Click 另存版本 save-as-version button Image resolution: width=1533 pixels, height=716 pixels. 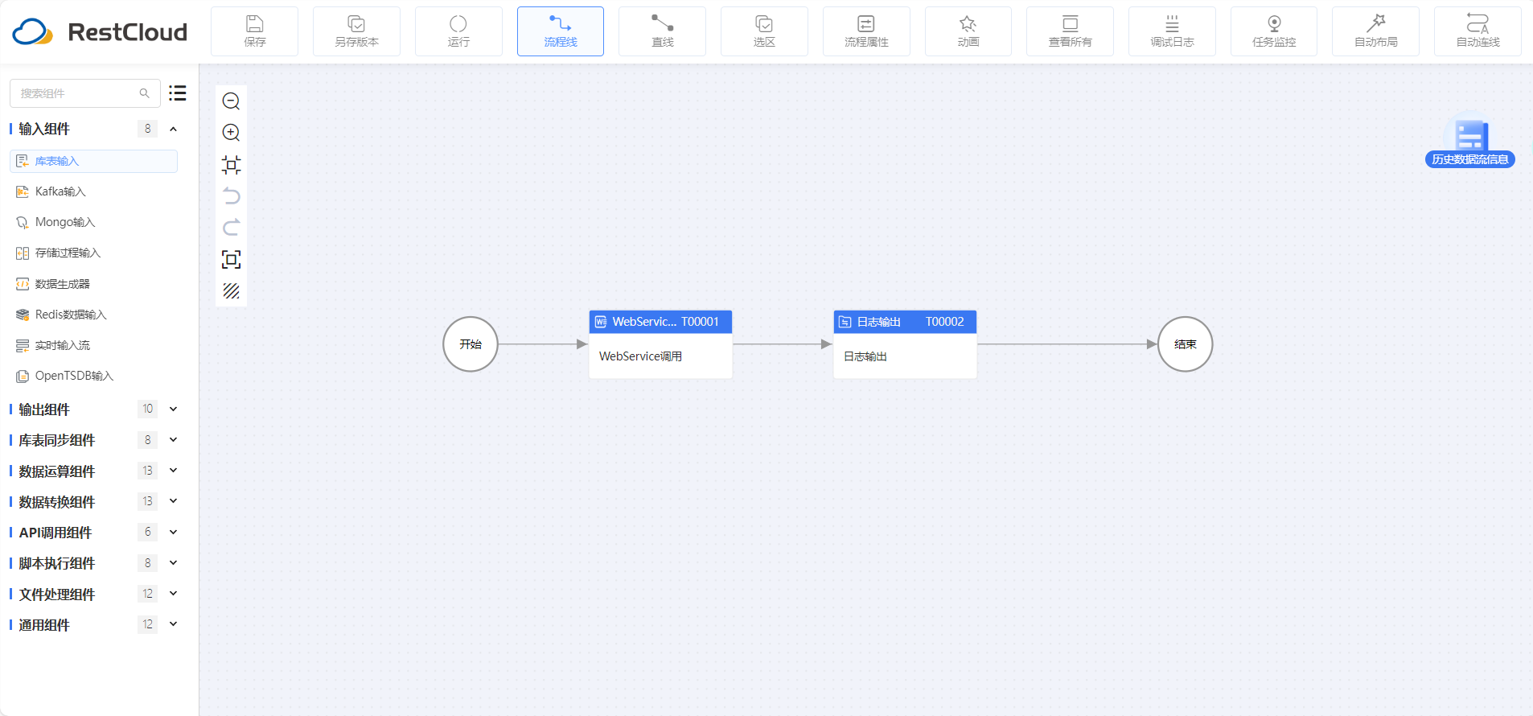[356, 31]
